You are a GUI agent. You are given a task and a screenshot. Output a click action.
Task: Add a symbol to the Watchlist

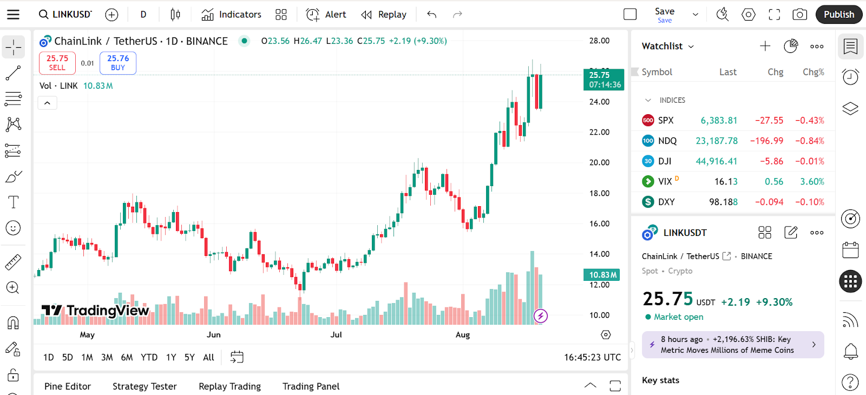765,46
